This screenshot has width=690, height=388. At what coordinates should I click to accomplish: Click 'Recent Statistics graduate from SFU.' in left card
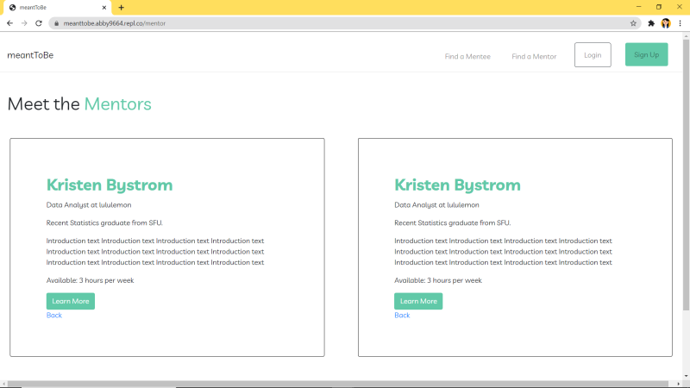(x=104, y=223)
